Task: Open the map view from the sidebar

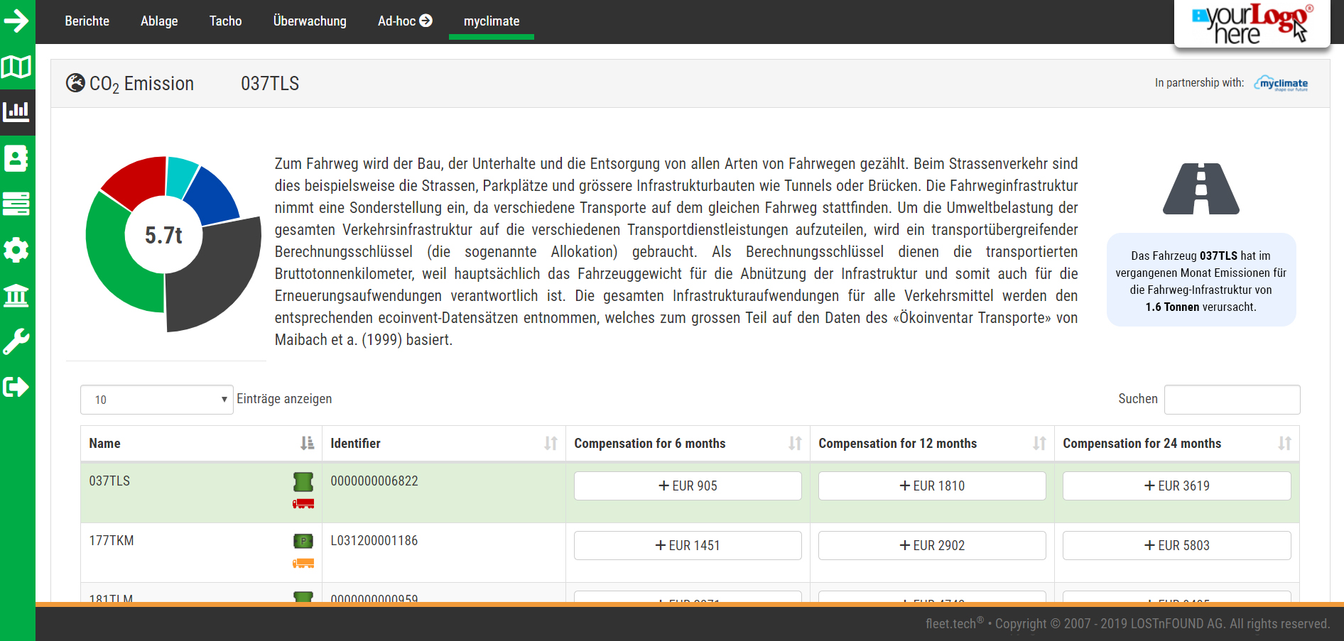Action: click(16, 67)
